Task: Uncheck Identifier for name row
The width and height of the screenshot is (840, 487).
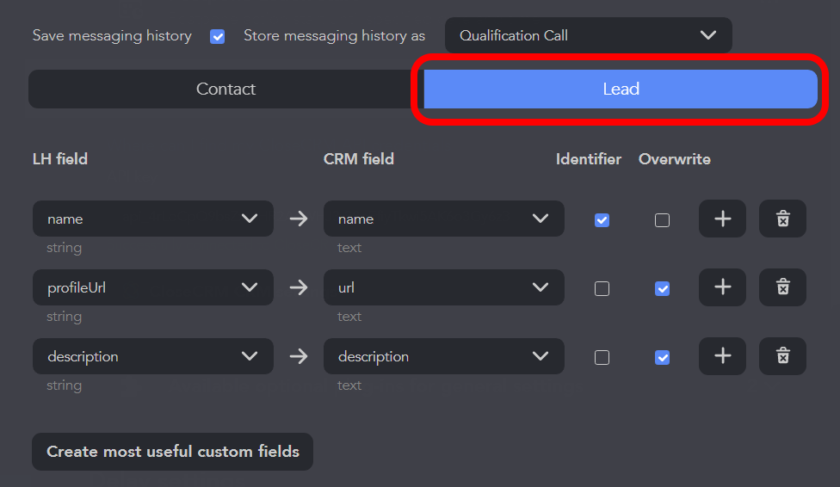Action: coord(602,220)
